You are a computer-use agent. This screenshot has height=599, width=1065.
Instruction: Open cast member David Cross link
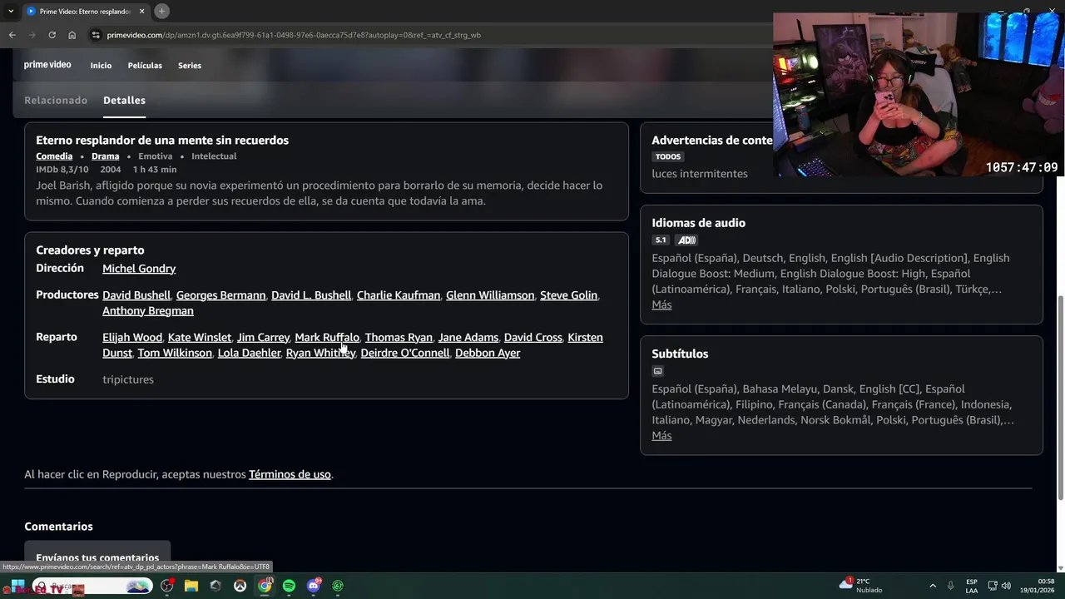point(533,338)
